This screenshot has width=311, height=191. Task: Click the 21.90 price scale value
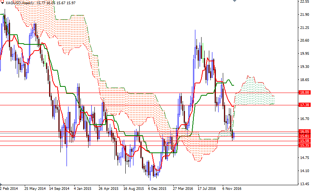click(305, 14)
